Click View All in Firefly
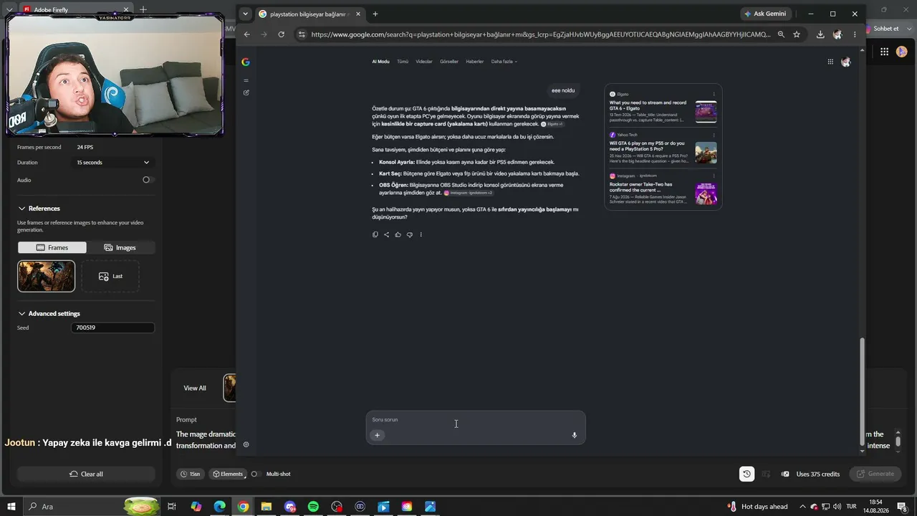Viewport: 917px width, 516px height. [195, 388]
